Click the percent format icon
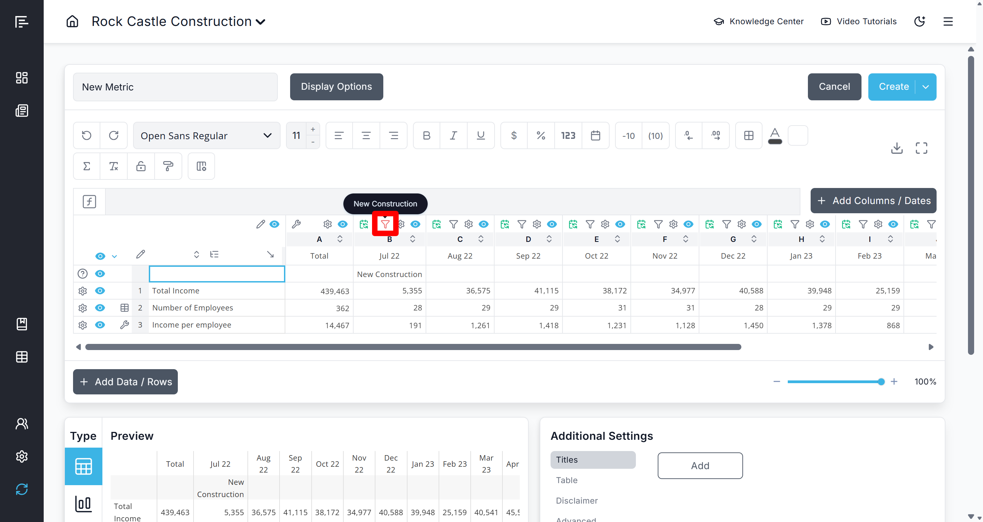 click(x=541, y=135)
